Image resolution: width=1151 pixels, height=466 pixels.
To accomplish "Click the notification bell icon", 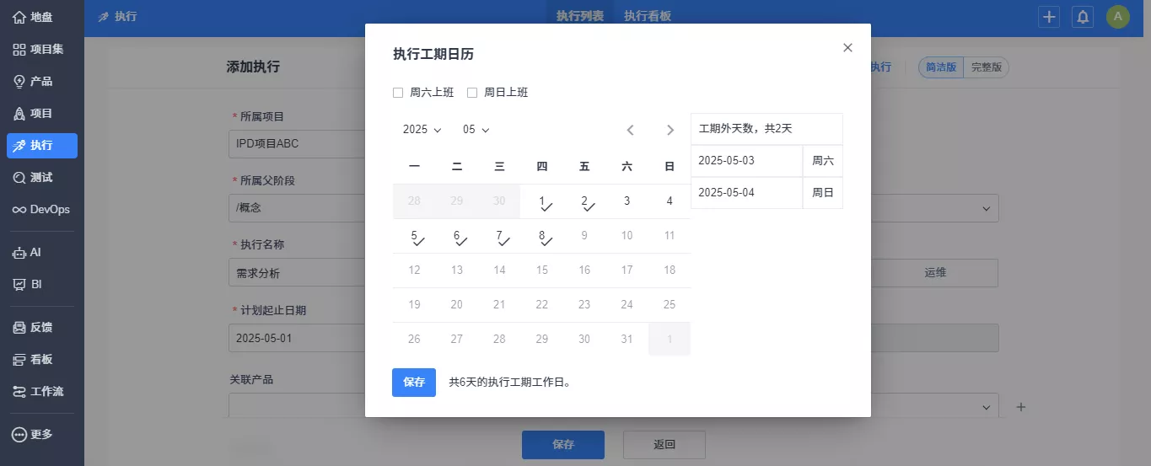I will [x=1083, y=17].
